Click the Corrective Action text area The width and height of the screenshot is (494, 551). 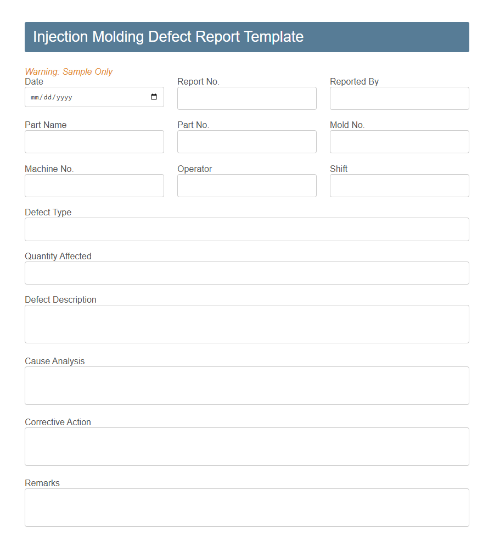click(x=246, y=446)
